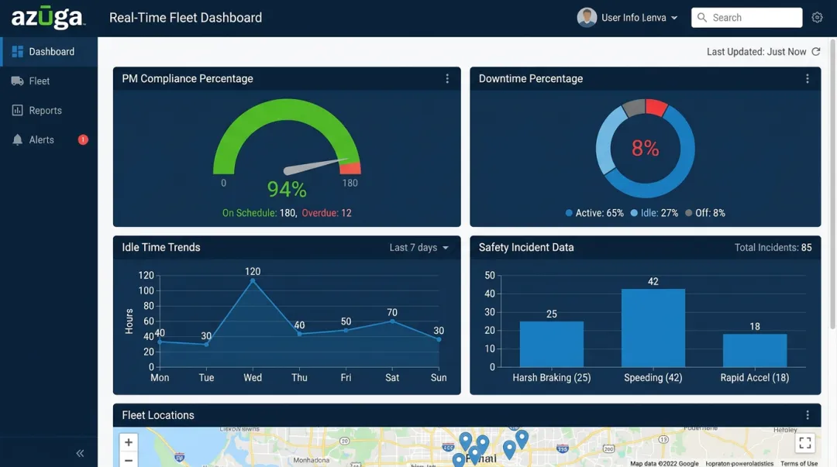Image resolution: width=837 pixels, height=467 pixels.
Task: Click the Idle Time Trends title
Action: [x=161, y=248]
